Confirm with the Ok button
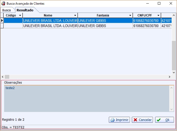The width and height of the screenshot is (177, 131). pyautogui.click(x=164, y=120)
